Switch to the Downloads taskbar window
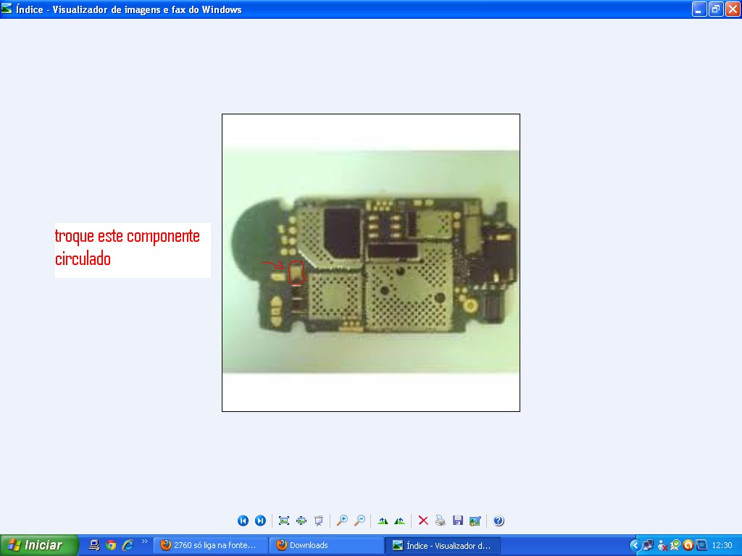This screenshot has height=556, width=742. point(326,545)
